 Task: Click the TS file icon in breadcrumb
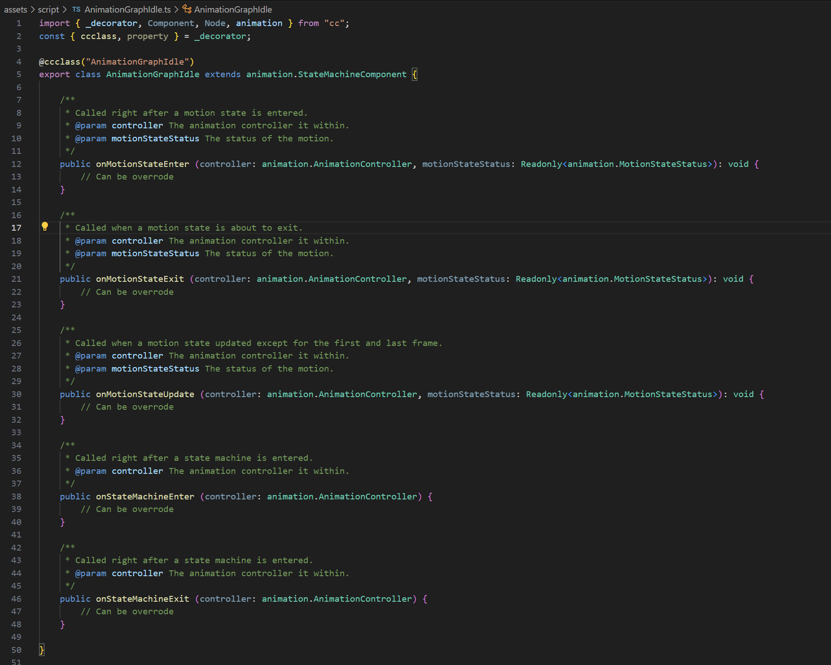pos(76,9)
